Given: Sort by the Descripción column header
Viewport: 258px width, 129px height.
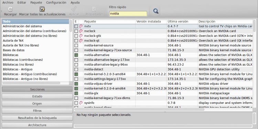Looking at the screenshot, I should point(225,22).
